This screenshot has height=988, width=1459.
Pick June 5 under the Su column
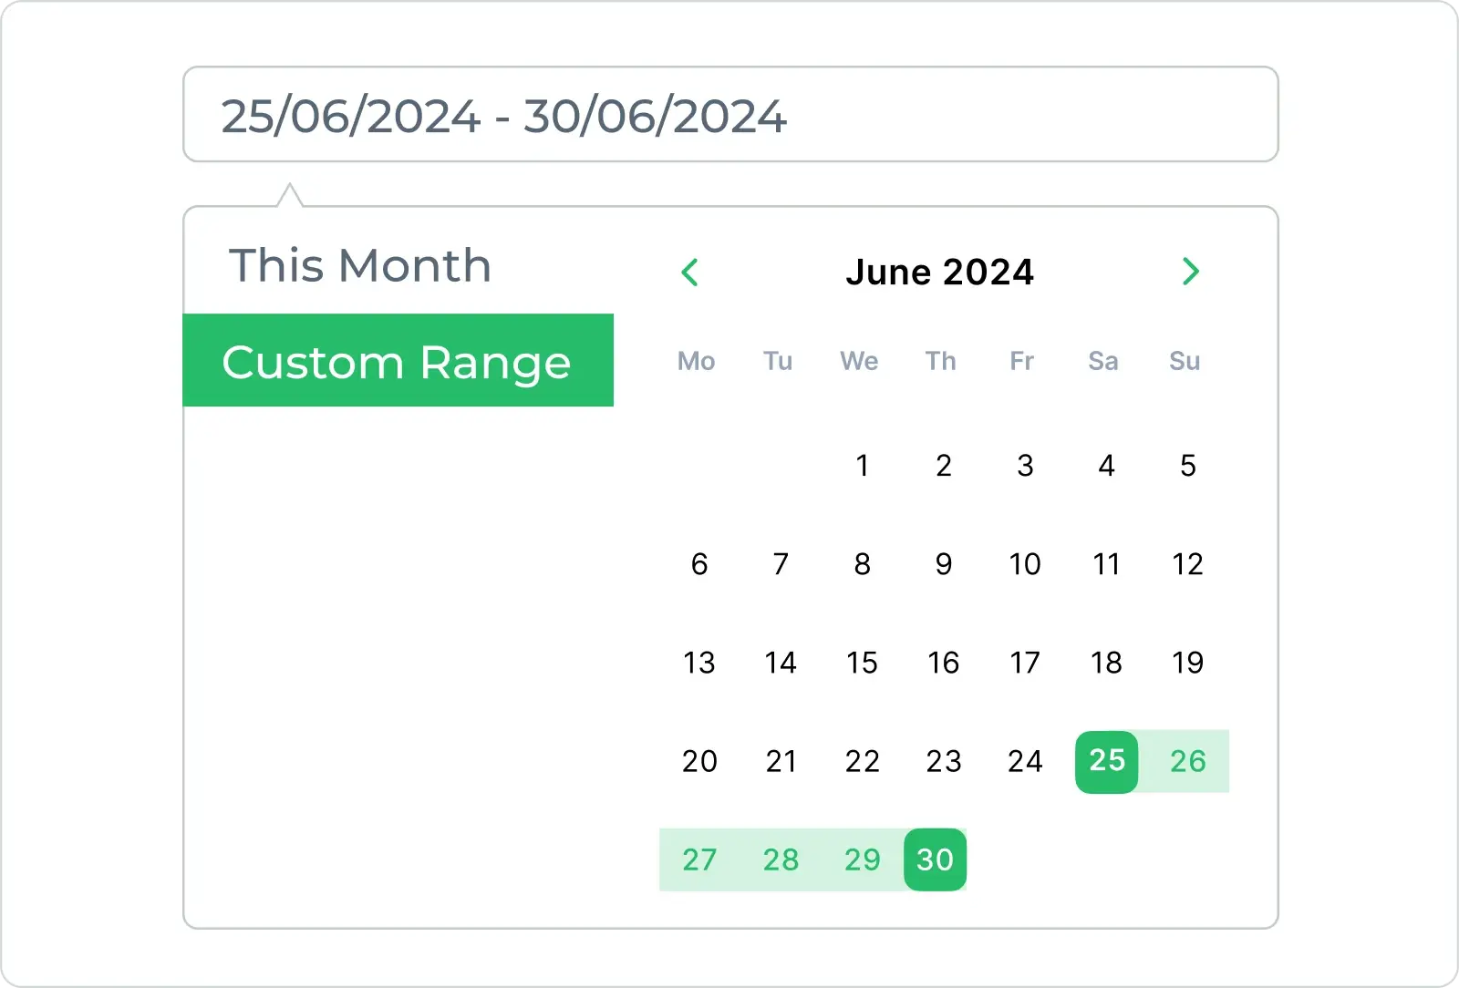click(1187, 466)
